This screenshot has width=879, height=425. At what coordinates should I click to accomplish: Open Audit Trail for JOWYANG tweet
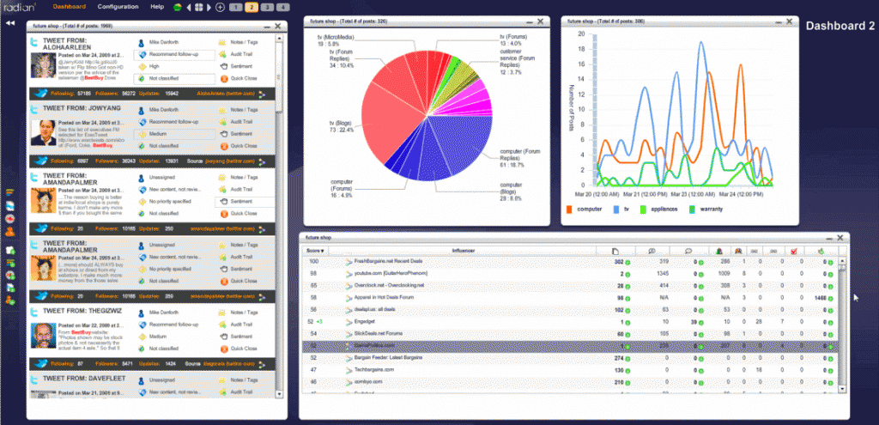(238, 123)
